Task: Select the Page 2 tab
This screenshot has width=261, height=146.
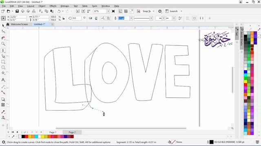Action: (x=72, y=132)
